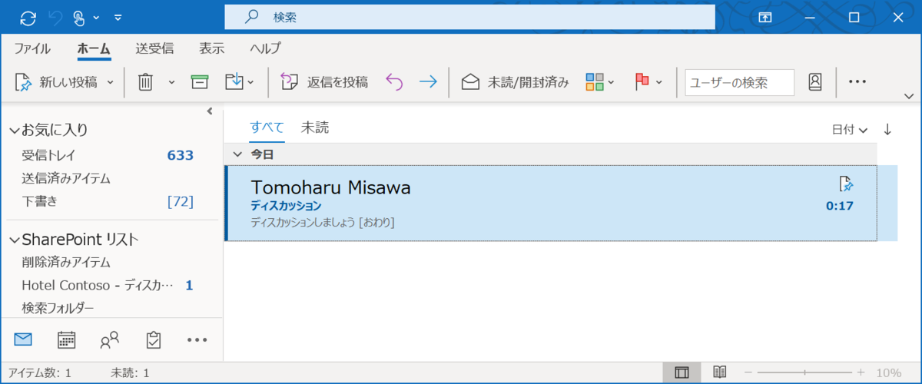Switch to Mail view icon
This screenshot has height=384, width=922.
pos(23,339)
